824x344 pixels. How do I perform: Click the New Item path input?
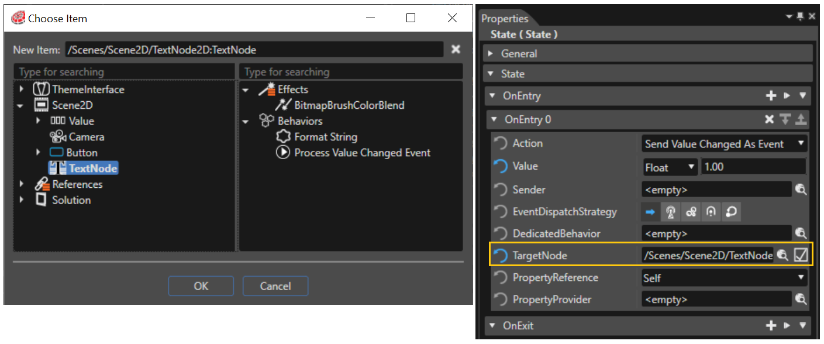(x=254, y=50)
